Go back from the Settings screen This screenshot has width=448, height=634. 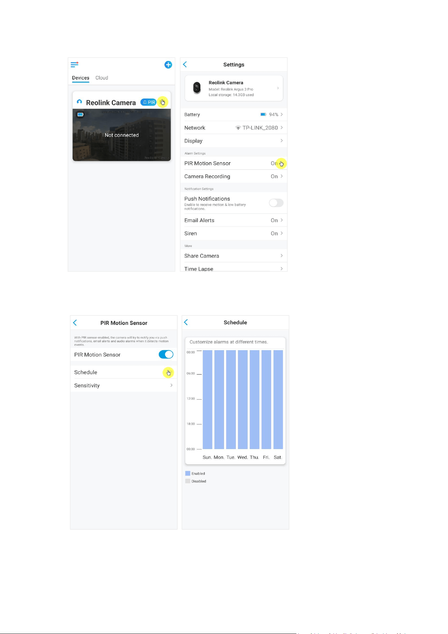tap(185, 64)
